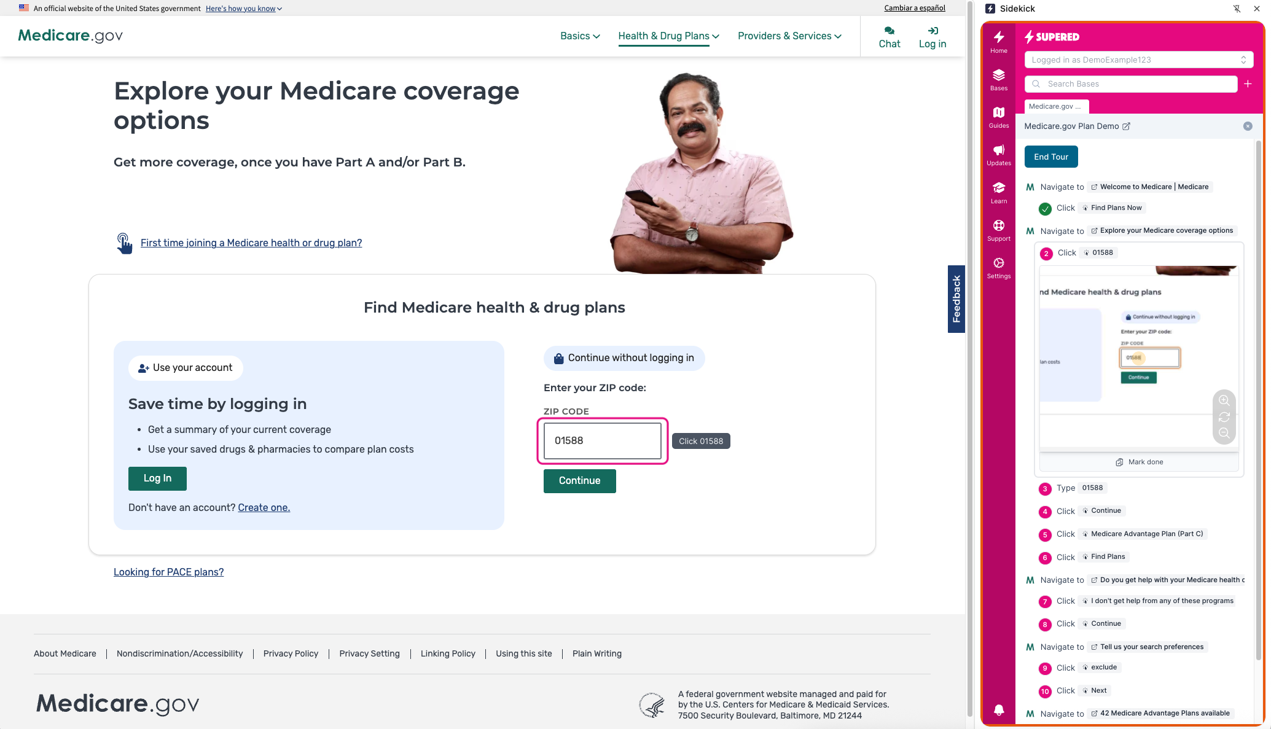Click the Superad lightning logo

coord(1052,37)
